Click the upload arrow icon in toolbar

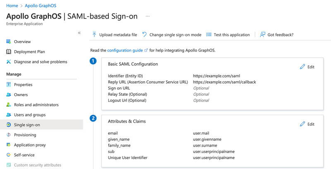94,35
